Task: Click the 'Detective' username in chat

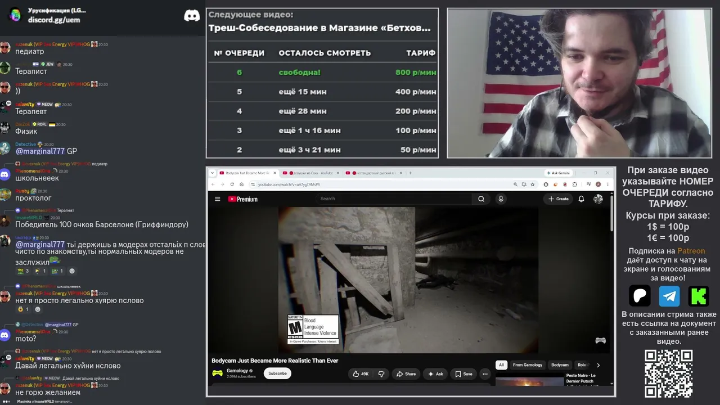Action: 25,145
